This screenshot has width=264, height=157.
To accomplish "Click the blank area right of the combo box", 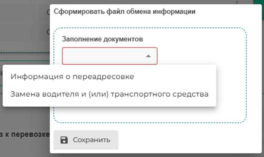I will 199,56.
